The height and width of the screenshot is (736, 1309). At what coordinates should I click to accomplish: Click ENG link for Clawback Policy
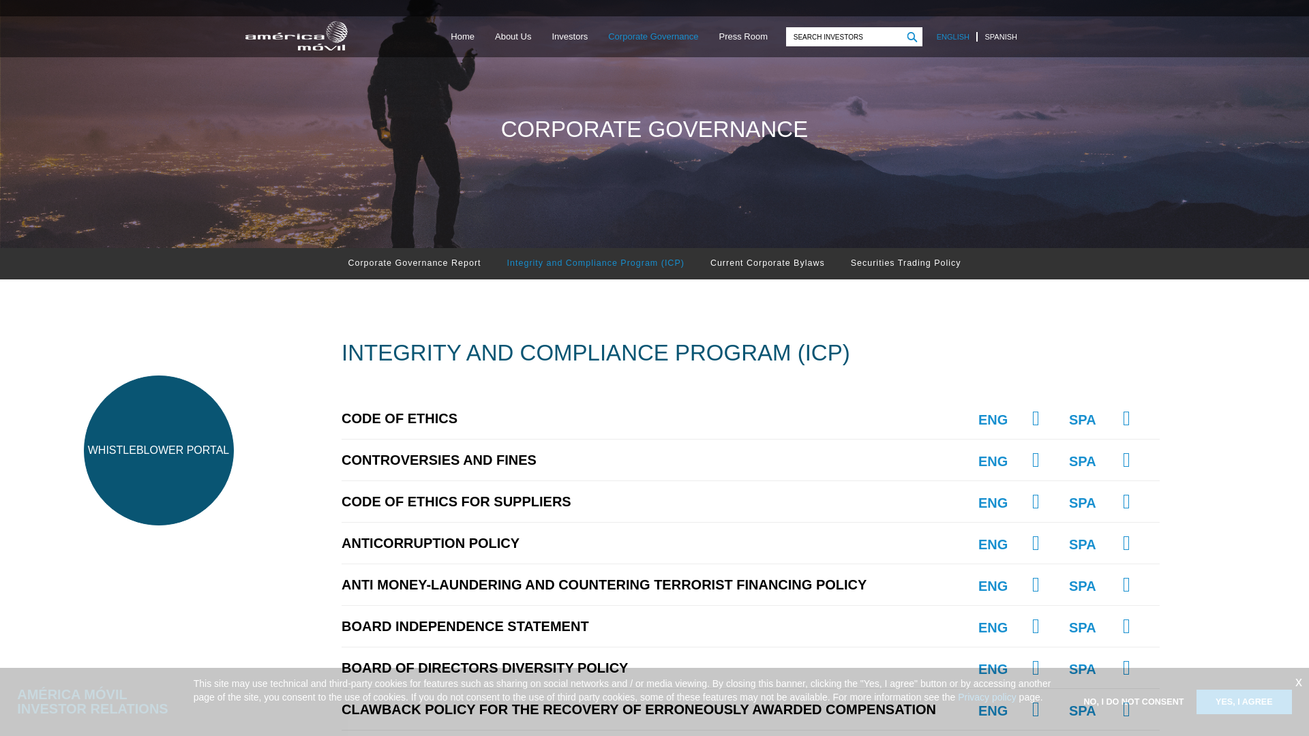point(993,711)
